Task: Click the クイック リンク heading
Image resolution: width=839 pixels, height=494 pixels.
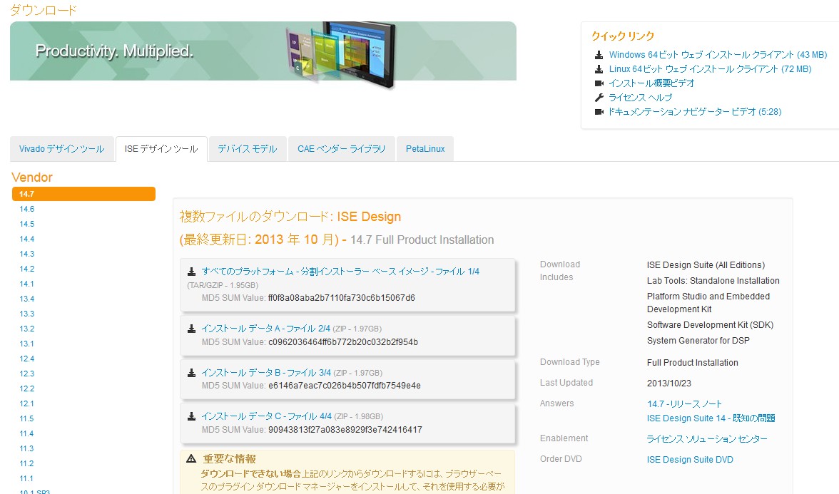Action: click(x=623, y=36)
